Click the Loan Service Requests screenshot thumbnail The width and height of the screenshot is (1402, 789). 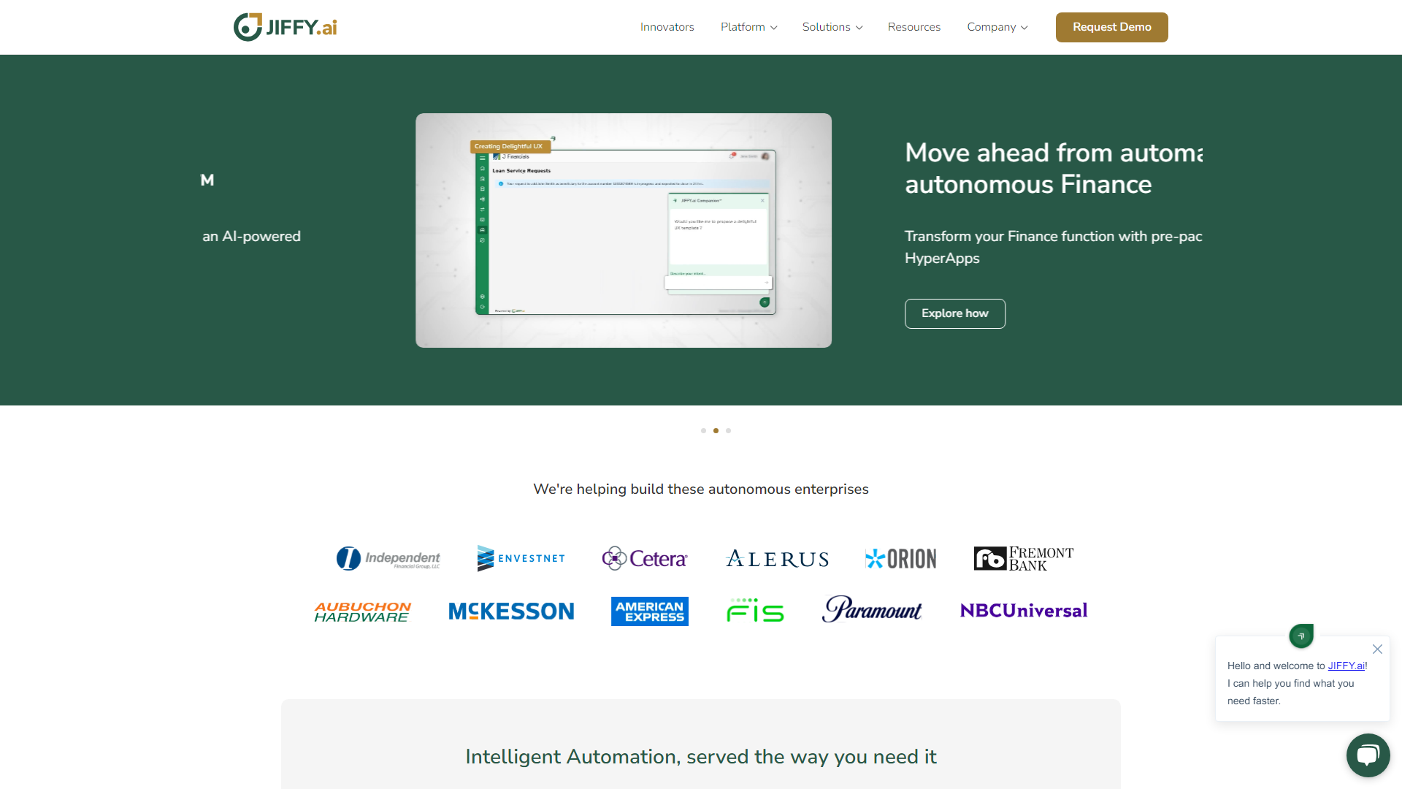623,230
